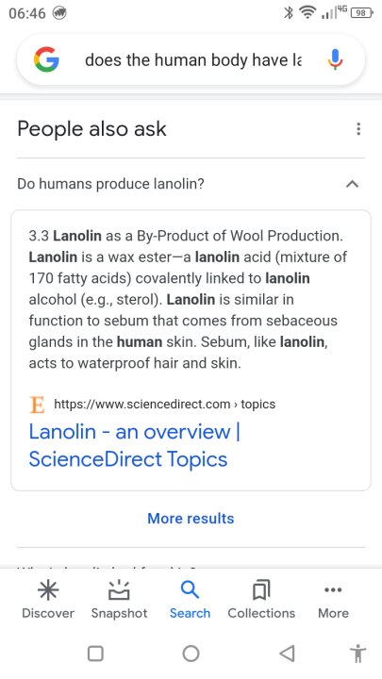Tap the battery indicator in status bar

(361, 13)
